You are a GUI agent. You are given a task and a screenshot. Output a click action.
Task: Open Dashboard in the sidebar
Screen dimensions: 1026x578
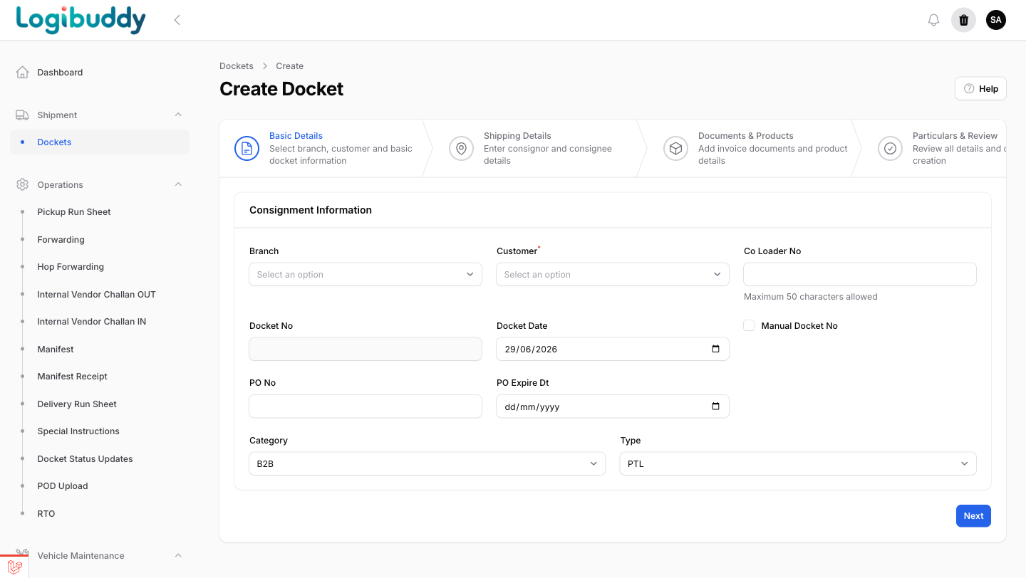[100, 73]
